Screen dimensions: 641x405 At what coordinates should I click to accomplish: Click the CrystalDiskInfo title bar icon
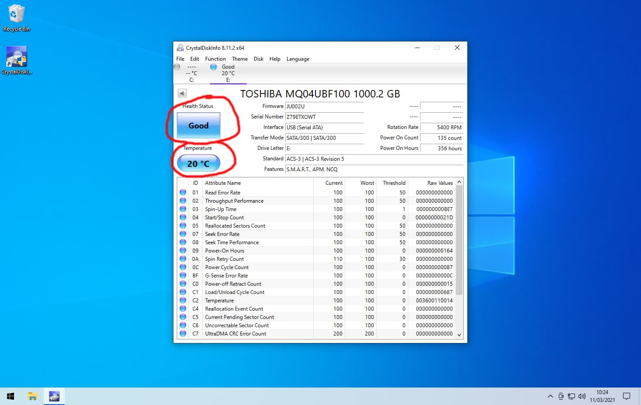click(180, 48)
